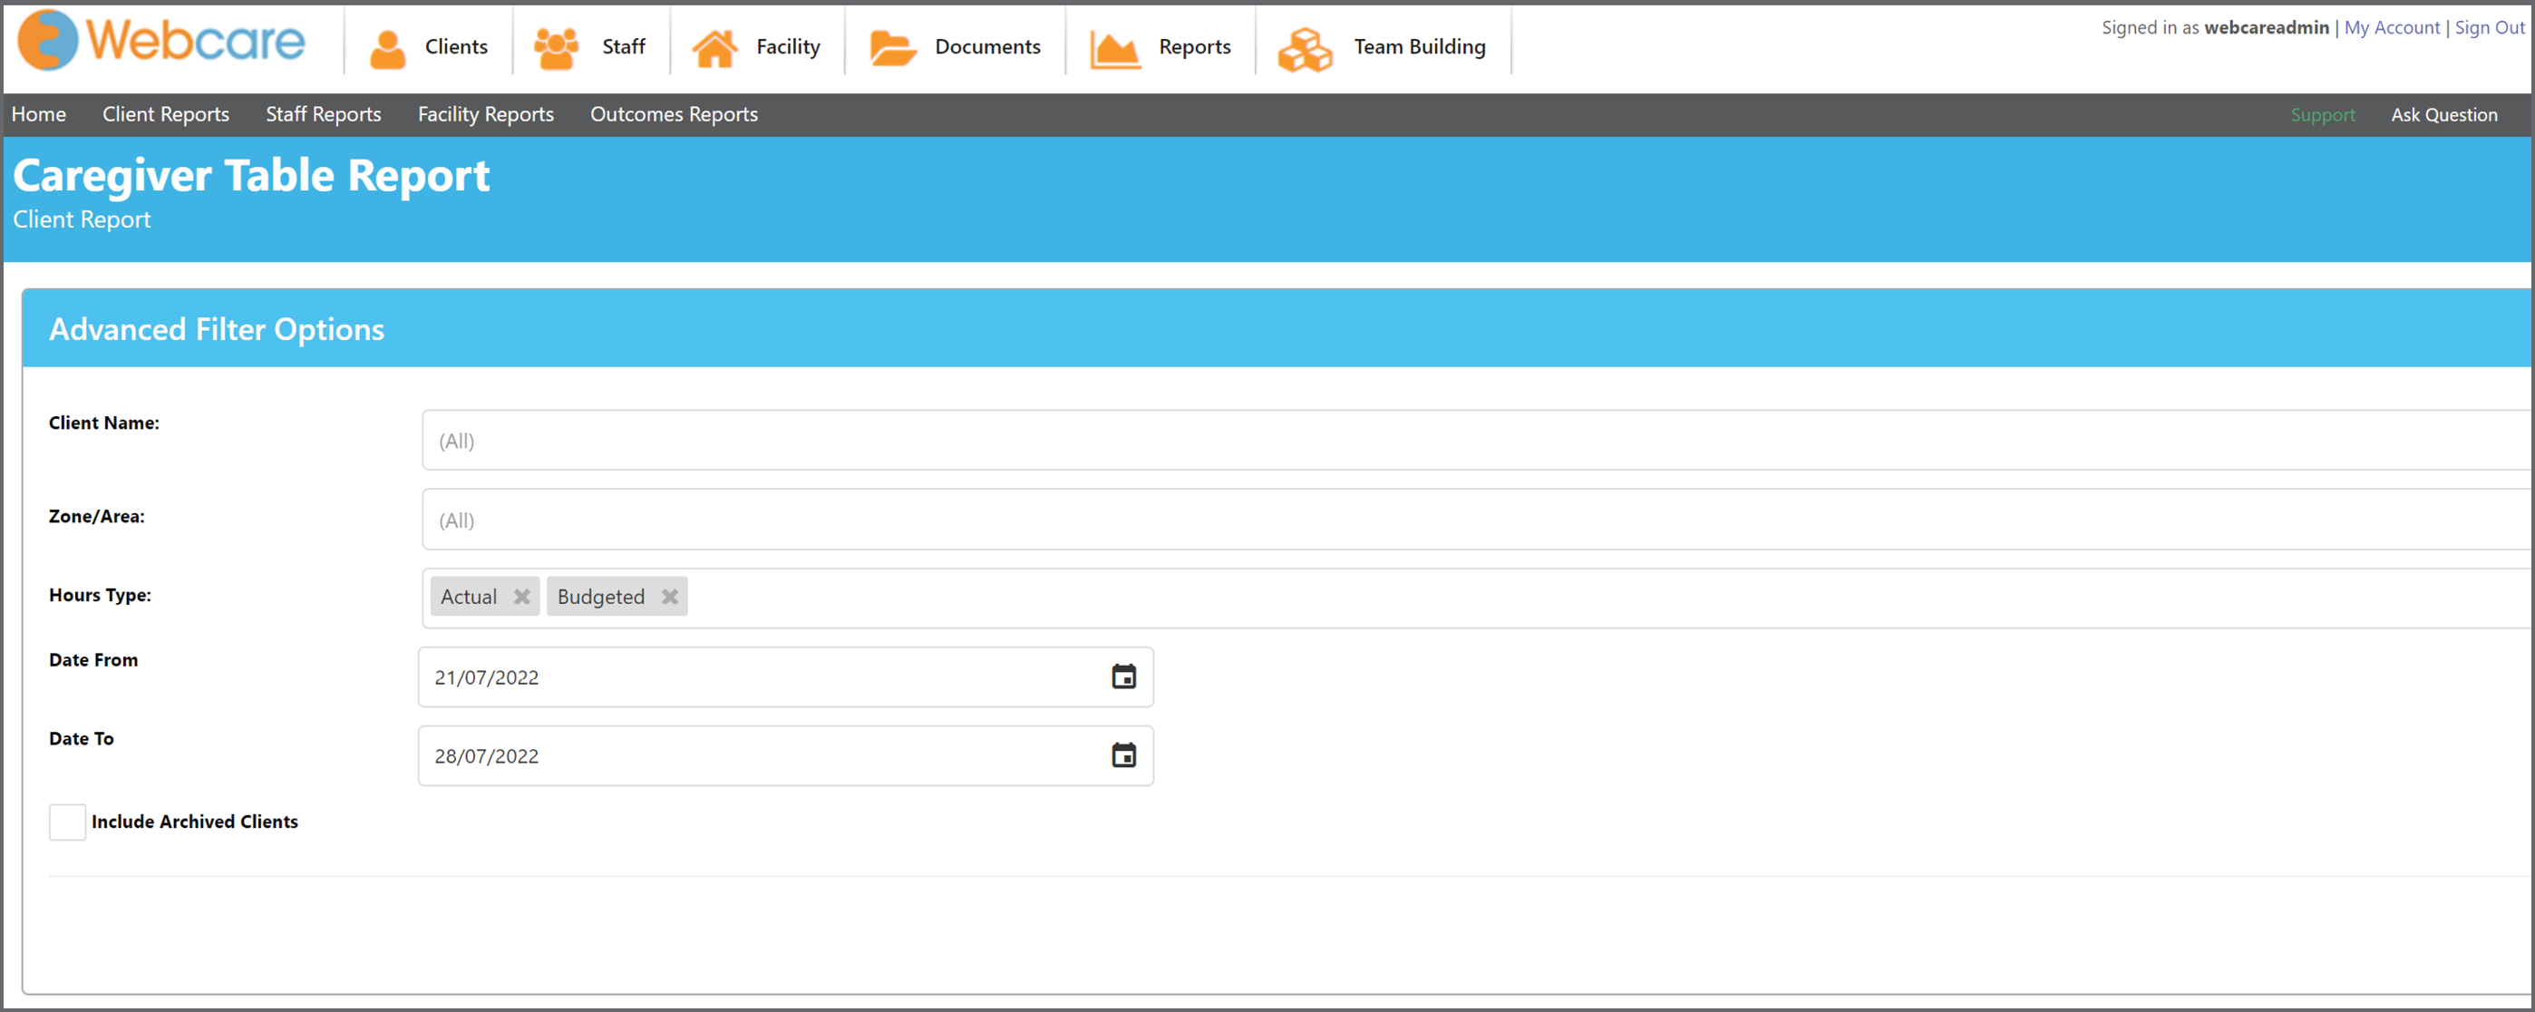The height and width of the screenshot is (1012, 2535).
Task: Expand the Zone/Area selection field
Action: click(x=1476, y=520)
